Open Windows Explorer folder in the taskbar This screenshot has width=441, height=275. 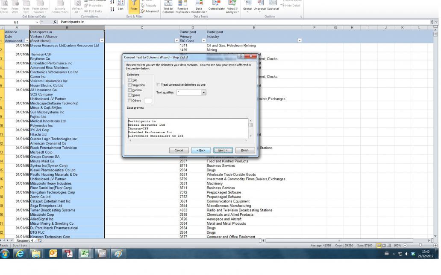[36, 254]
